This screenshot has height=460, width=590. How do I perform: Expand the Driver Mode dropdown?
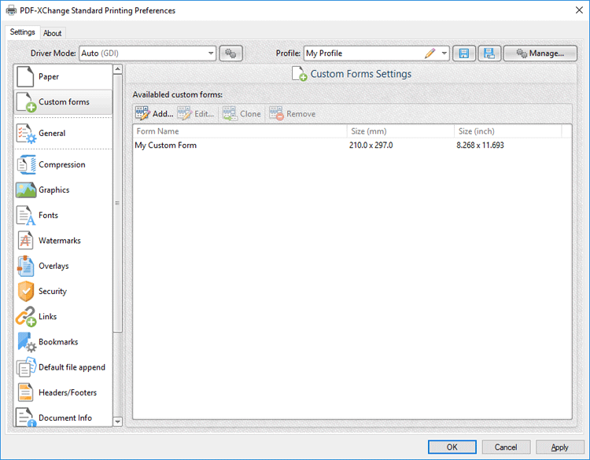point(211,53)
